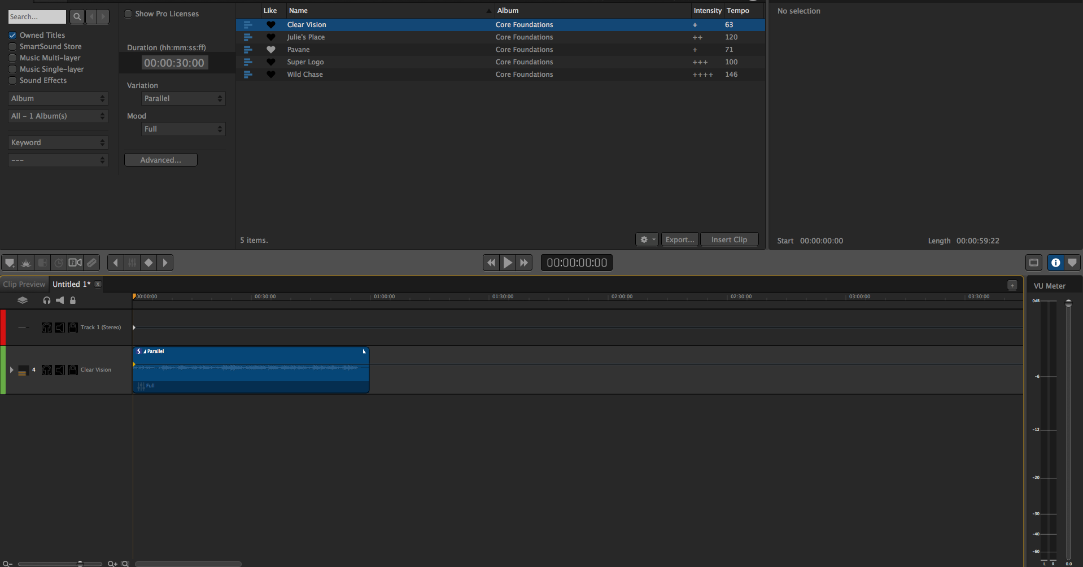Click the heart icon for Wild Chase
The image size is (1083, 567).
pyautogui.click(x=271, y=75)
